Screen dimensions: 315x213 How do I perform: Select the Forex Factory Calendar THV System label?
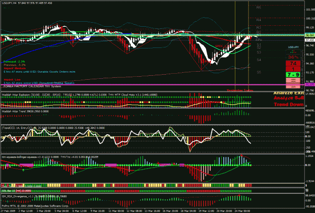(32, 86)
